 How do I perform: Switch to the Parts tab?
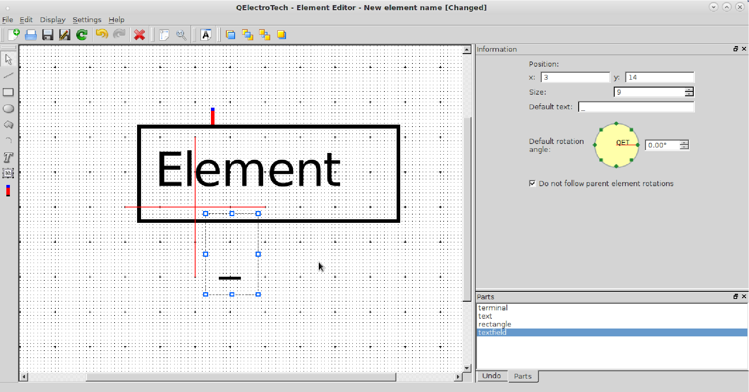[x=523, y=376]
